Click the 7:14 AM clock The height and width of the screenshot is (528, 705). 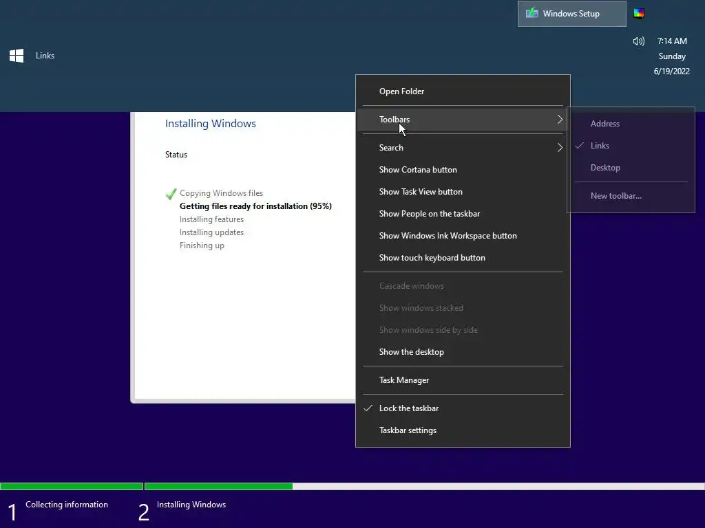(x=672, y=41)
